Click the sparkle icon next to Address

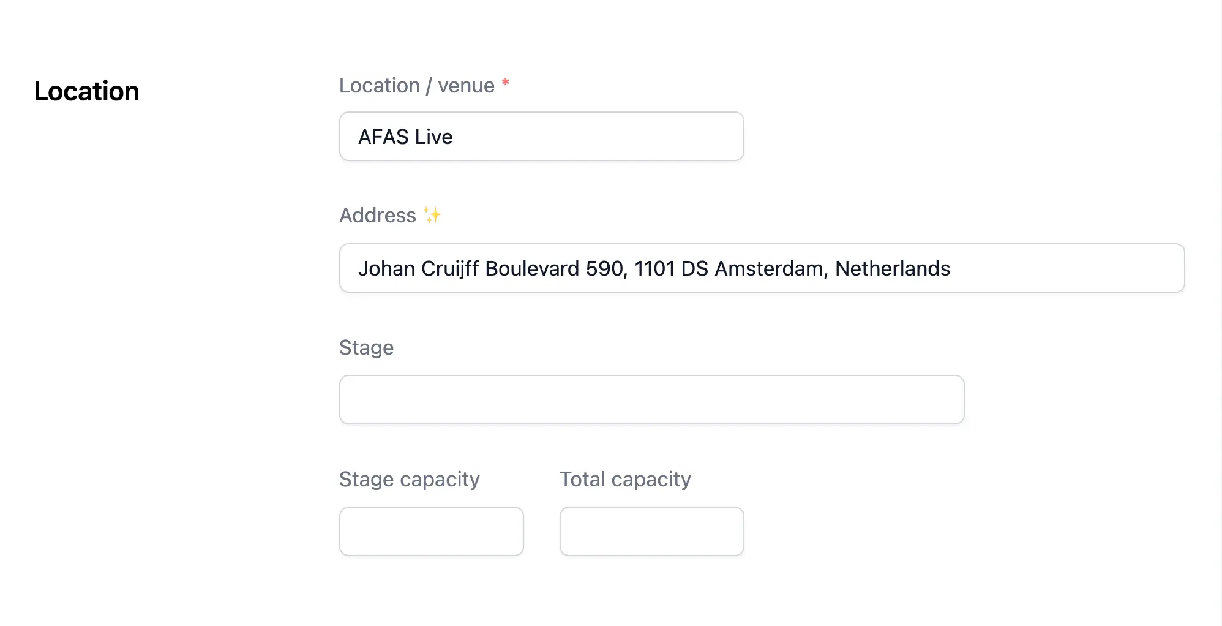point(433,215)
